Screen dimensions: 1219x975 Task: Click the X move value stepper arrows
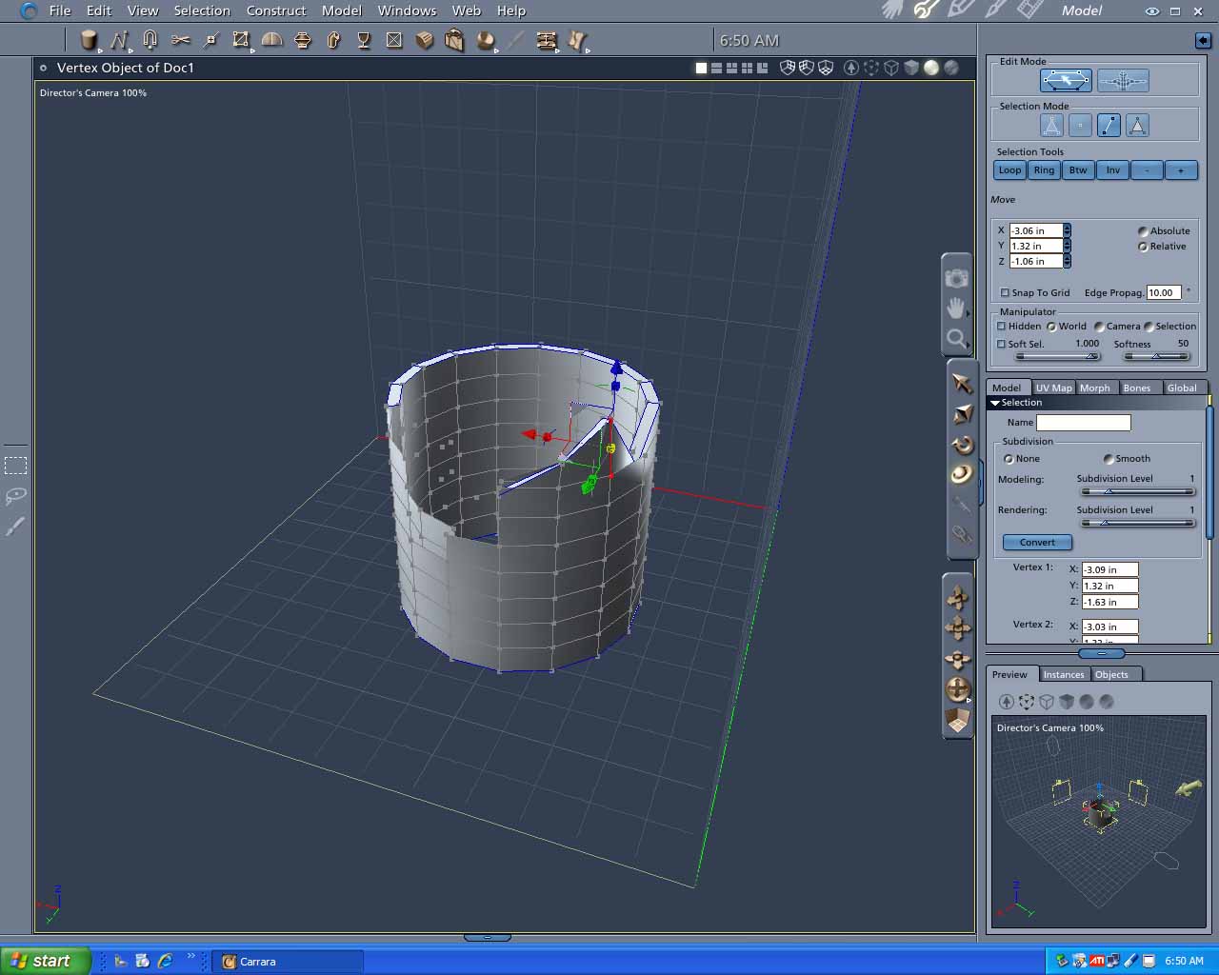tap(1067, 230)
